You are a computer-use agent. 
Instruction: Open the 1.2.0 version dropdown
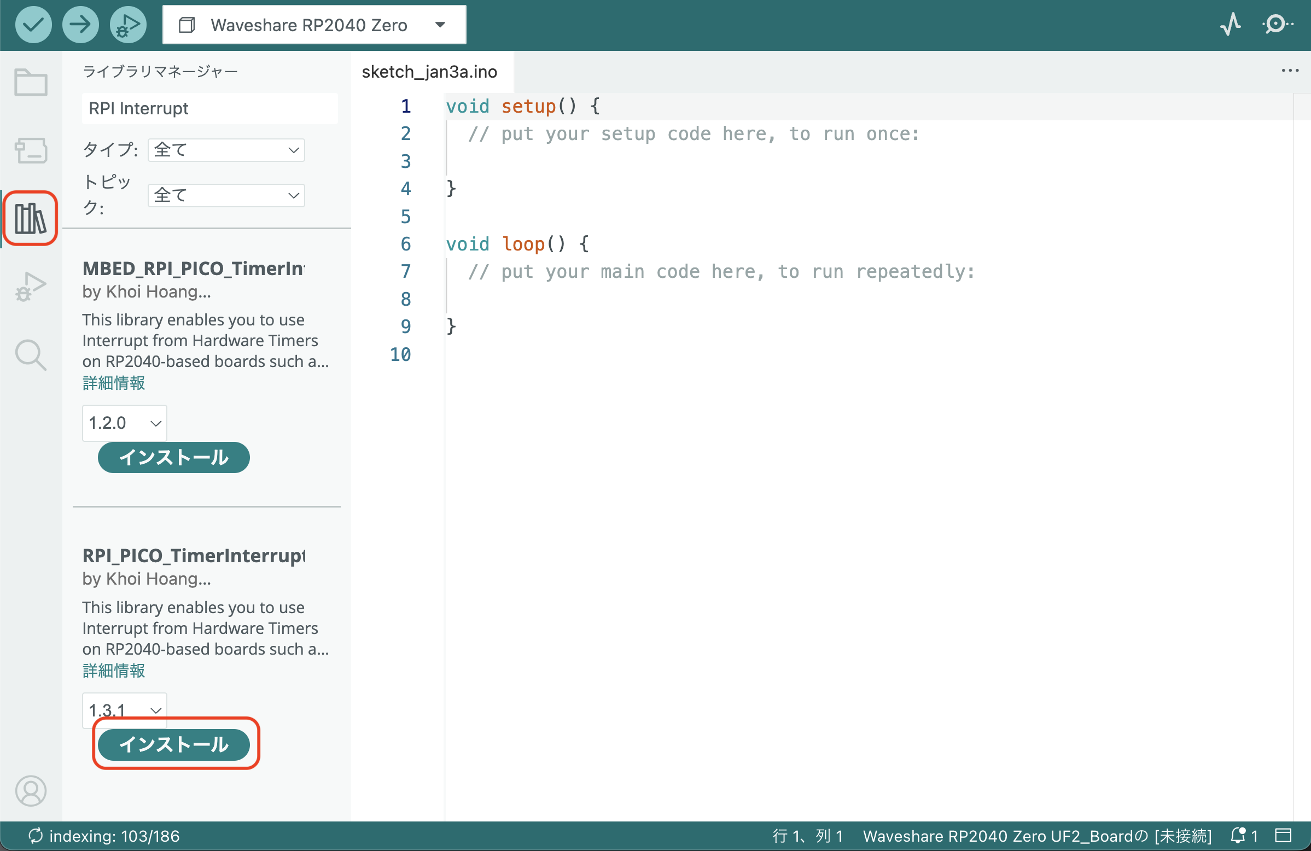coord(125,423)
